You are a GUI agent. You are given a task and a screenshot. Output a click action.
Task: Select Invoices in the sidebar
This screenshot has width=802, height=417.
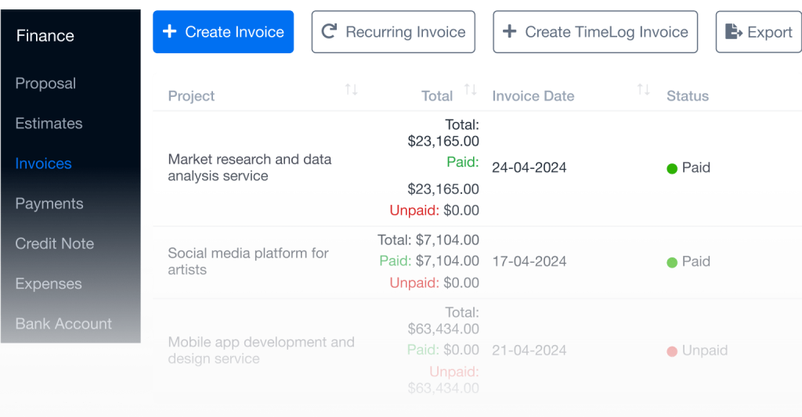click(44, 164)
